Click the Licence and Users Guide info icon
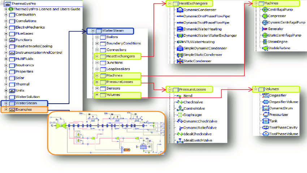 pos(11,9)
